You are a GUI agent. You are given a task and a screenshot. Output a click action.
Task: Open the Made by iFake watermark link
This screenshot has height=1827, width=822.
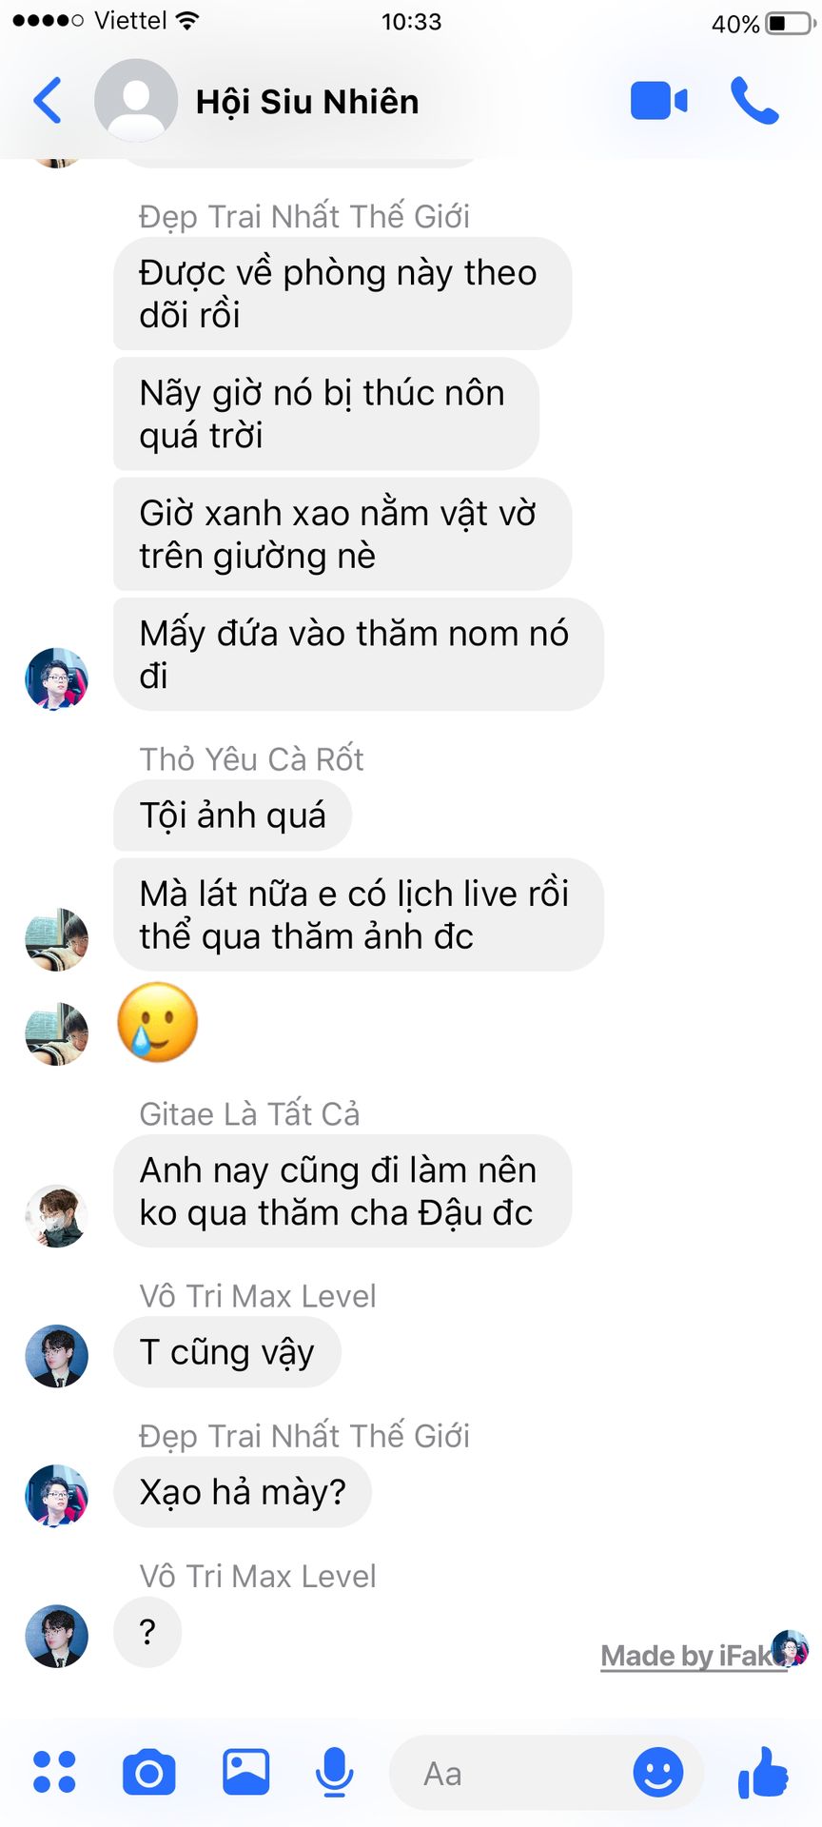695,1656
